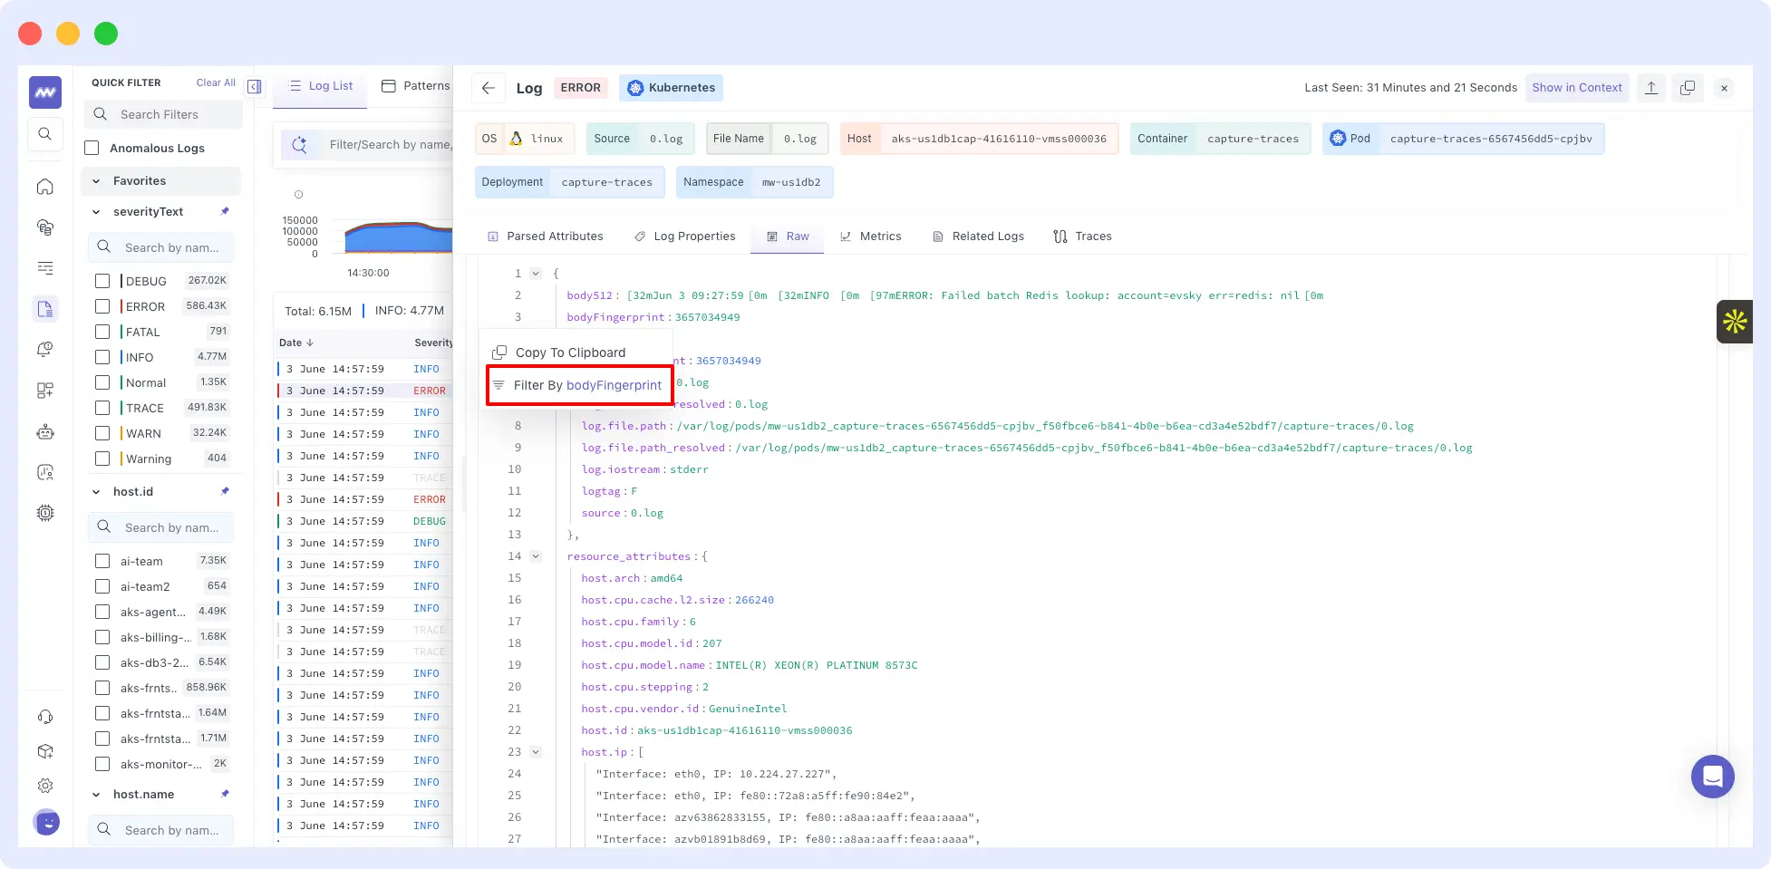Check the ERROR severity checkbox

click(x=102, y=306)
